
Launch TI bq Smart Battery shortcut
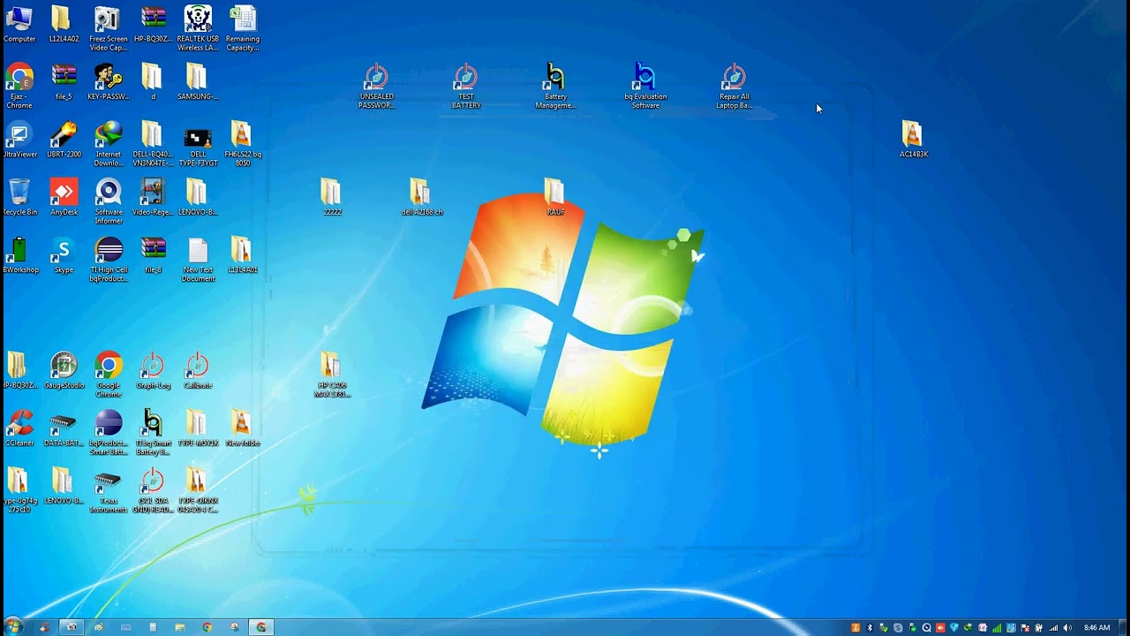tap(153, 433)
